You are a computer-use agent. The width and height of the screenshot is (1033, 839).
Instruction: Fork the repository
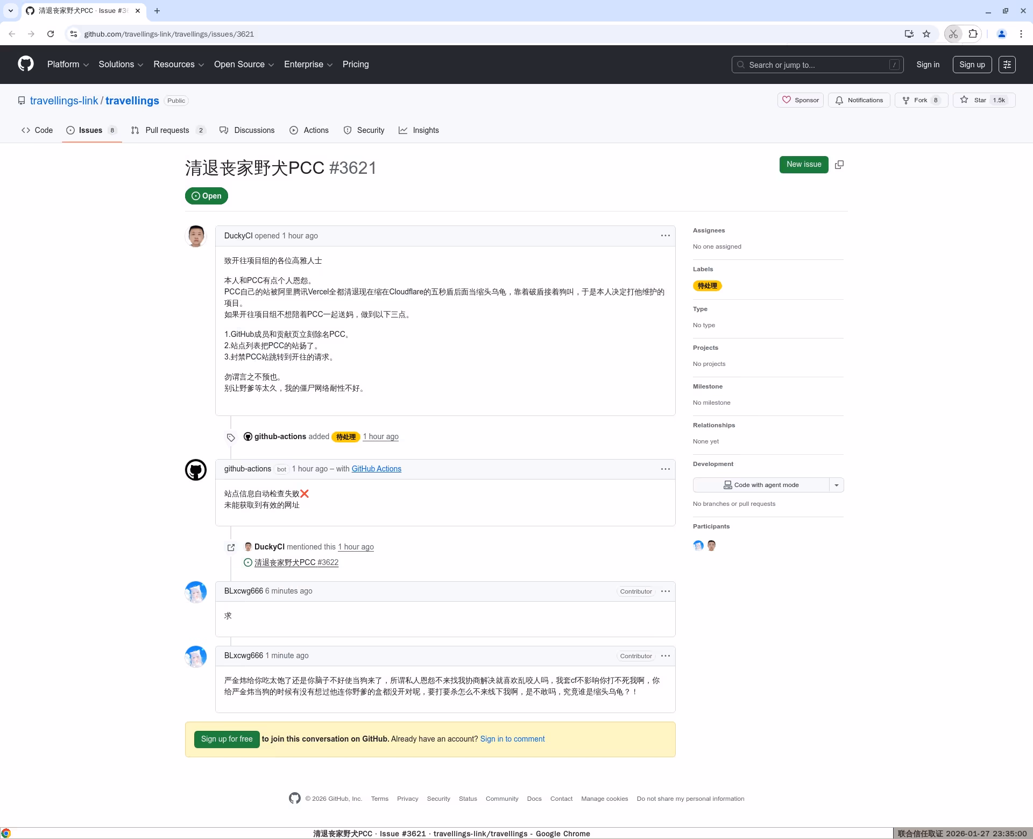point(920,100)
